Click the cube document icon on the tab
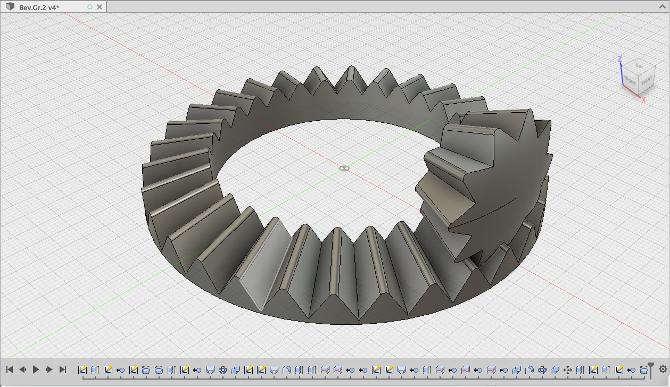Image resolution: width=670 pixels, height=387 pixels. pos(10,7)
